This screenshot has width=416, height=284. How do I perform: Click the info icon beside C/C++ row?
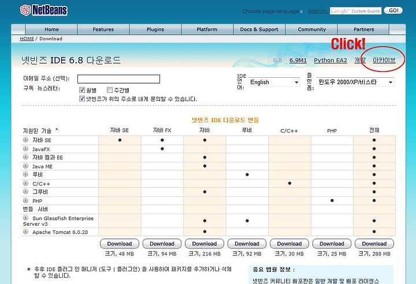[25, 183]
